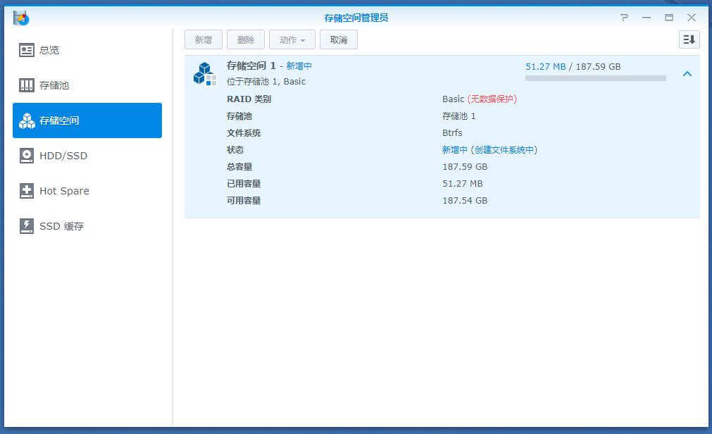Click the 存储空间 1 volume cubes icon

point(204,74)
